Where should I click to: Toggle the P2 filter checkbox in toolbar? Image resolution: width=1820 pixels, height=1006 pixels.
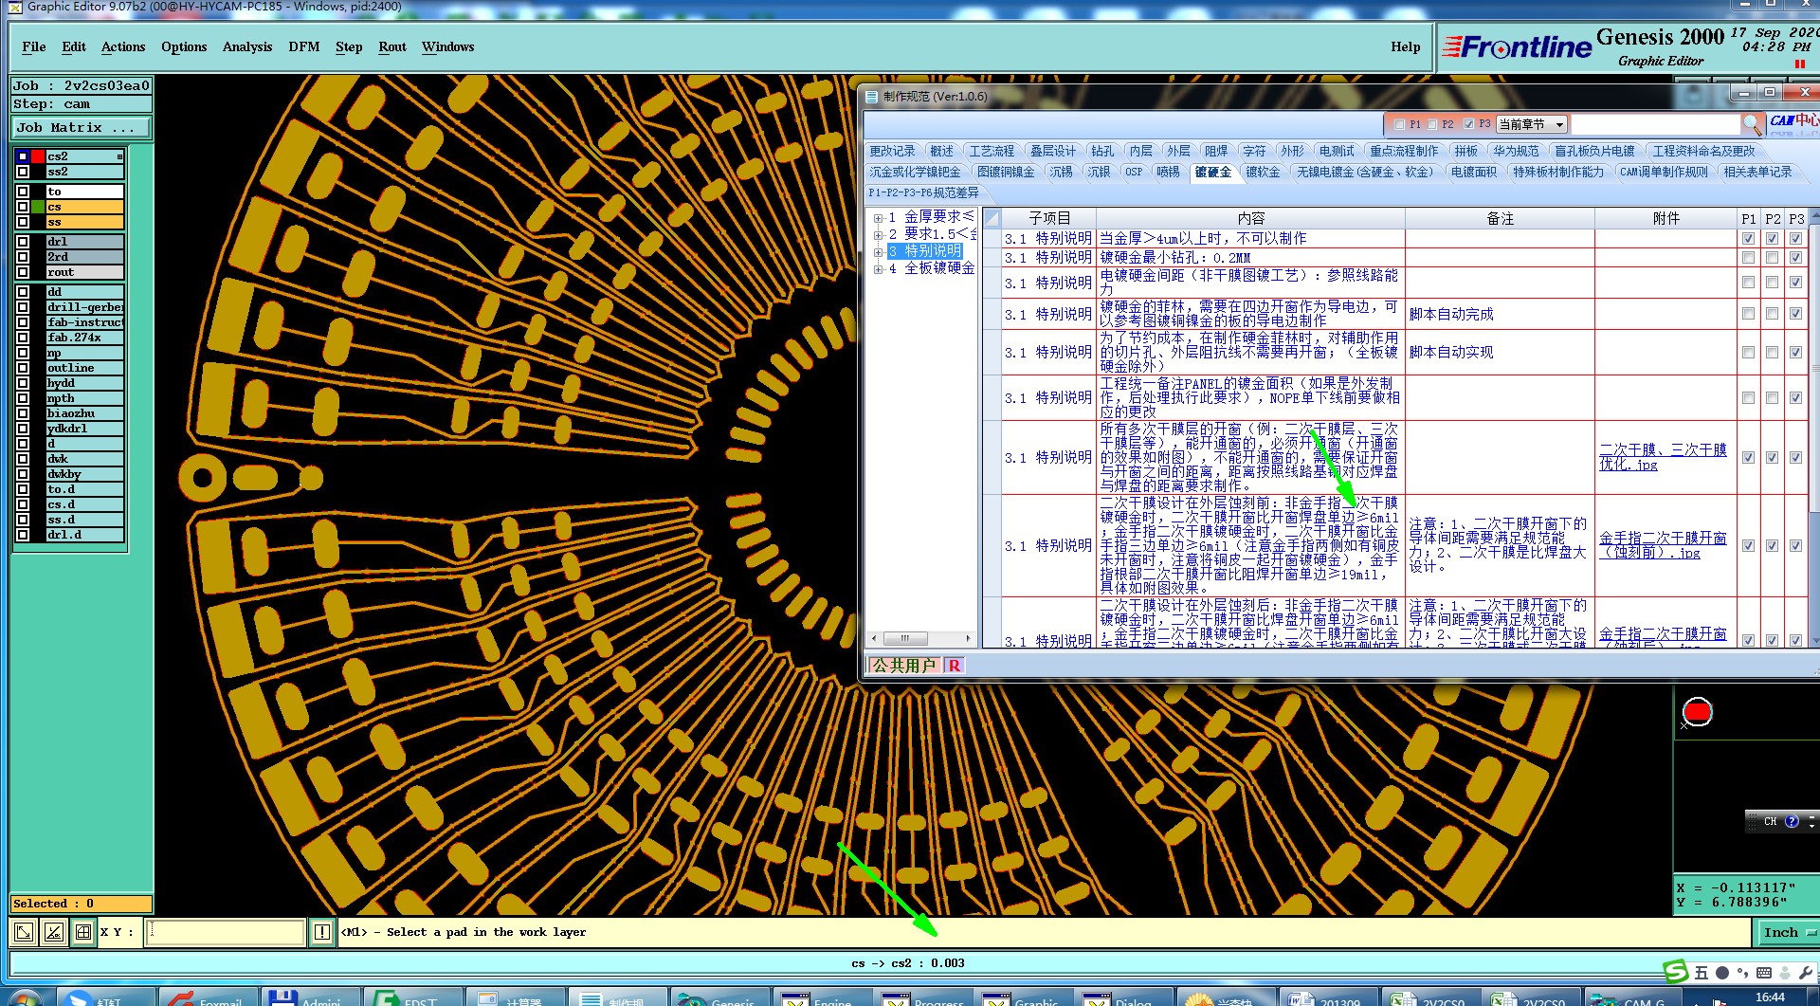coord(1432,124)
